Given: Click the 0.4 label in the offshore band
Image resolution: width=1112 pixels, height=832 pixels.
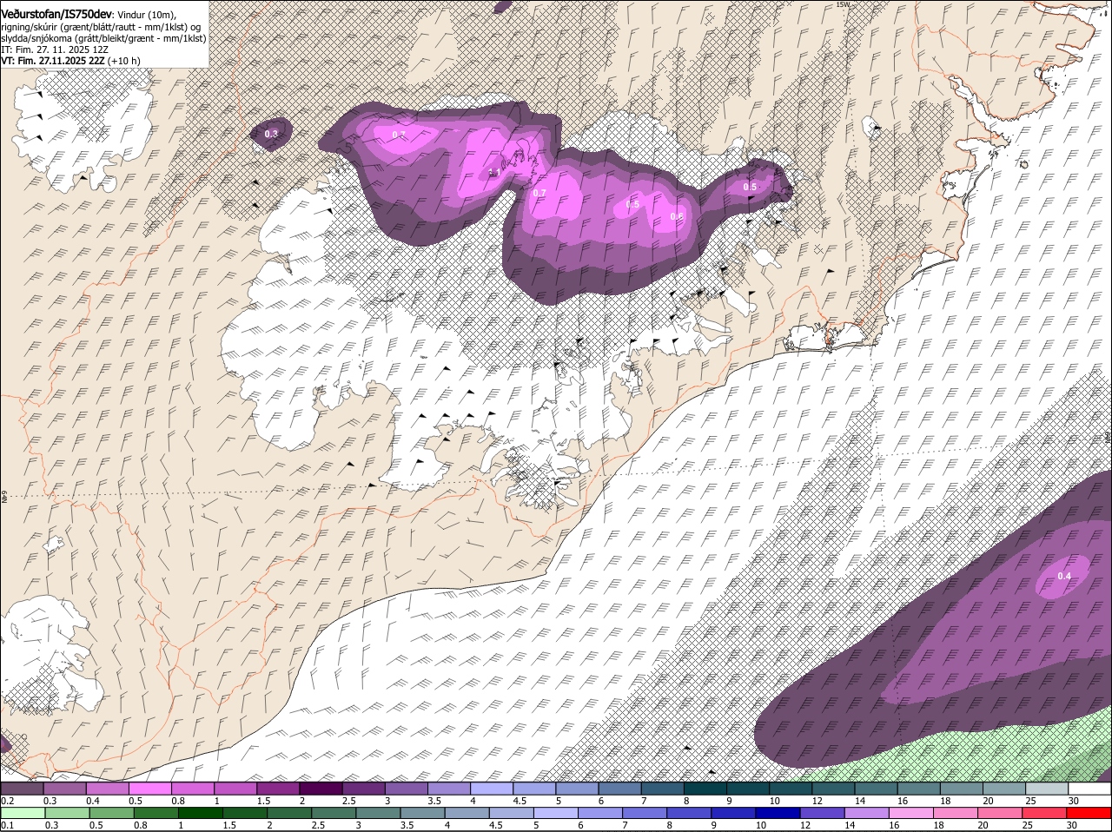Looking at the screenshot, I should click(1064, 577).
